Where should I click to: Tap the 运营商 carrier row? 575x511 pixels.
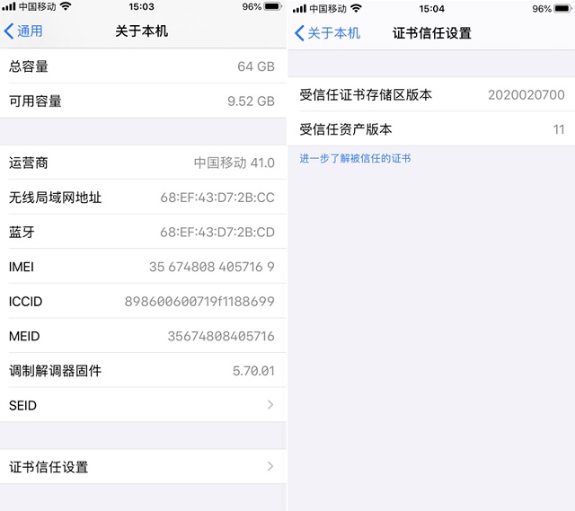(x=143, y=163)
